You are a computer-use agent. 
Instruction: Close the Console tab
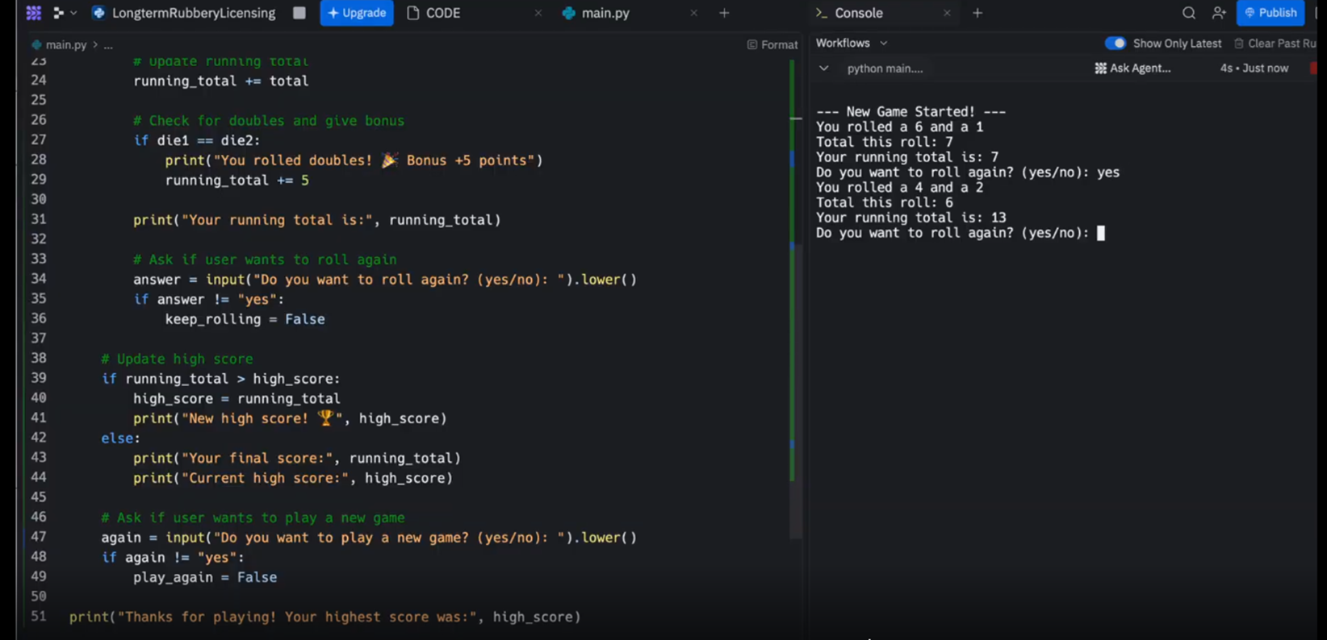[947, 13]
